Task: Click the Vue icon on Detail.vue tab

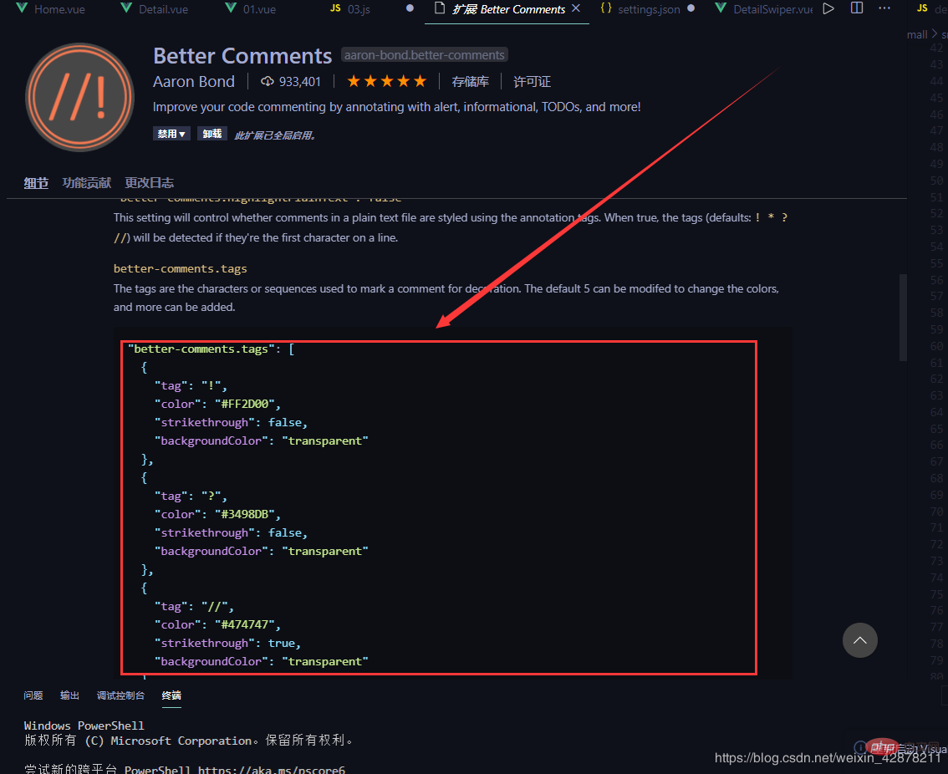Action: pos(126,8)
